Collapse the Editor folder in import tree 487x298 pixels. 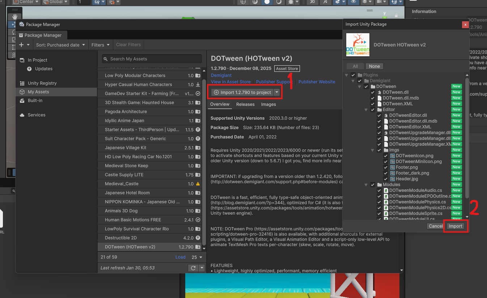tap(367, 110)
